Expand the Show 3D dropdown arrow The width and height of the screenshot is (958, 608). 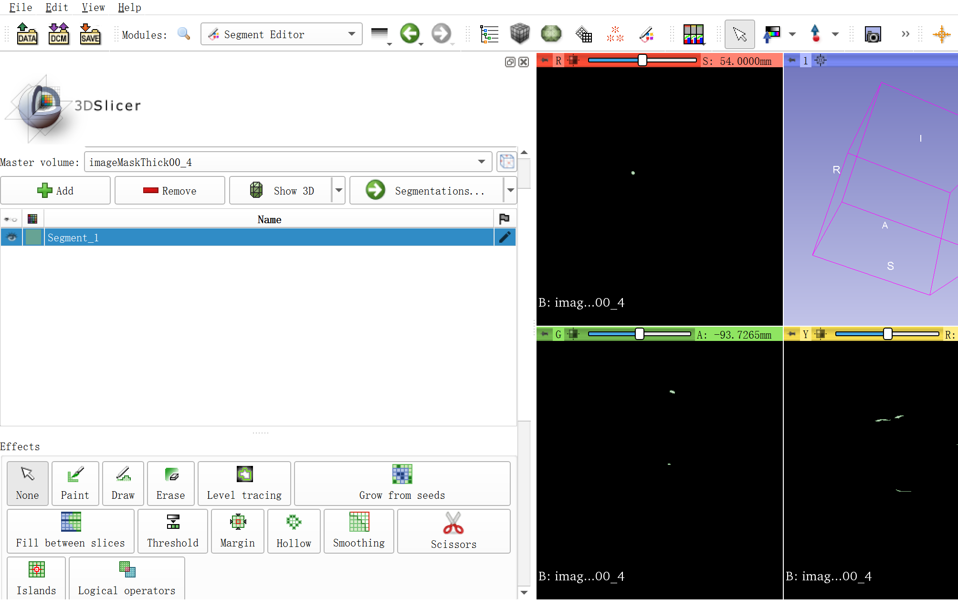pos(338,190)
